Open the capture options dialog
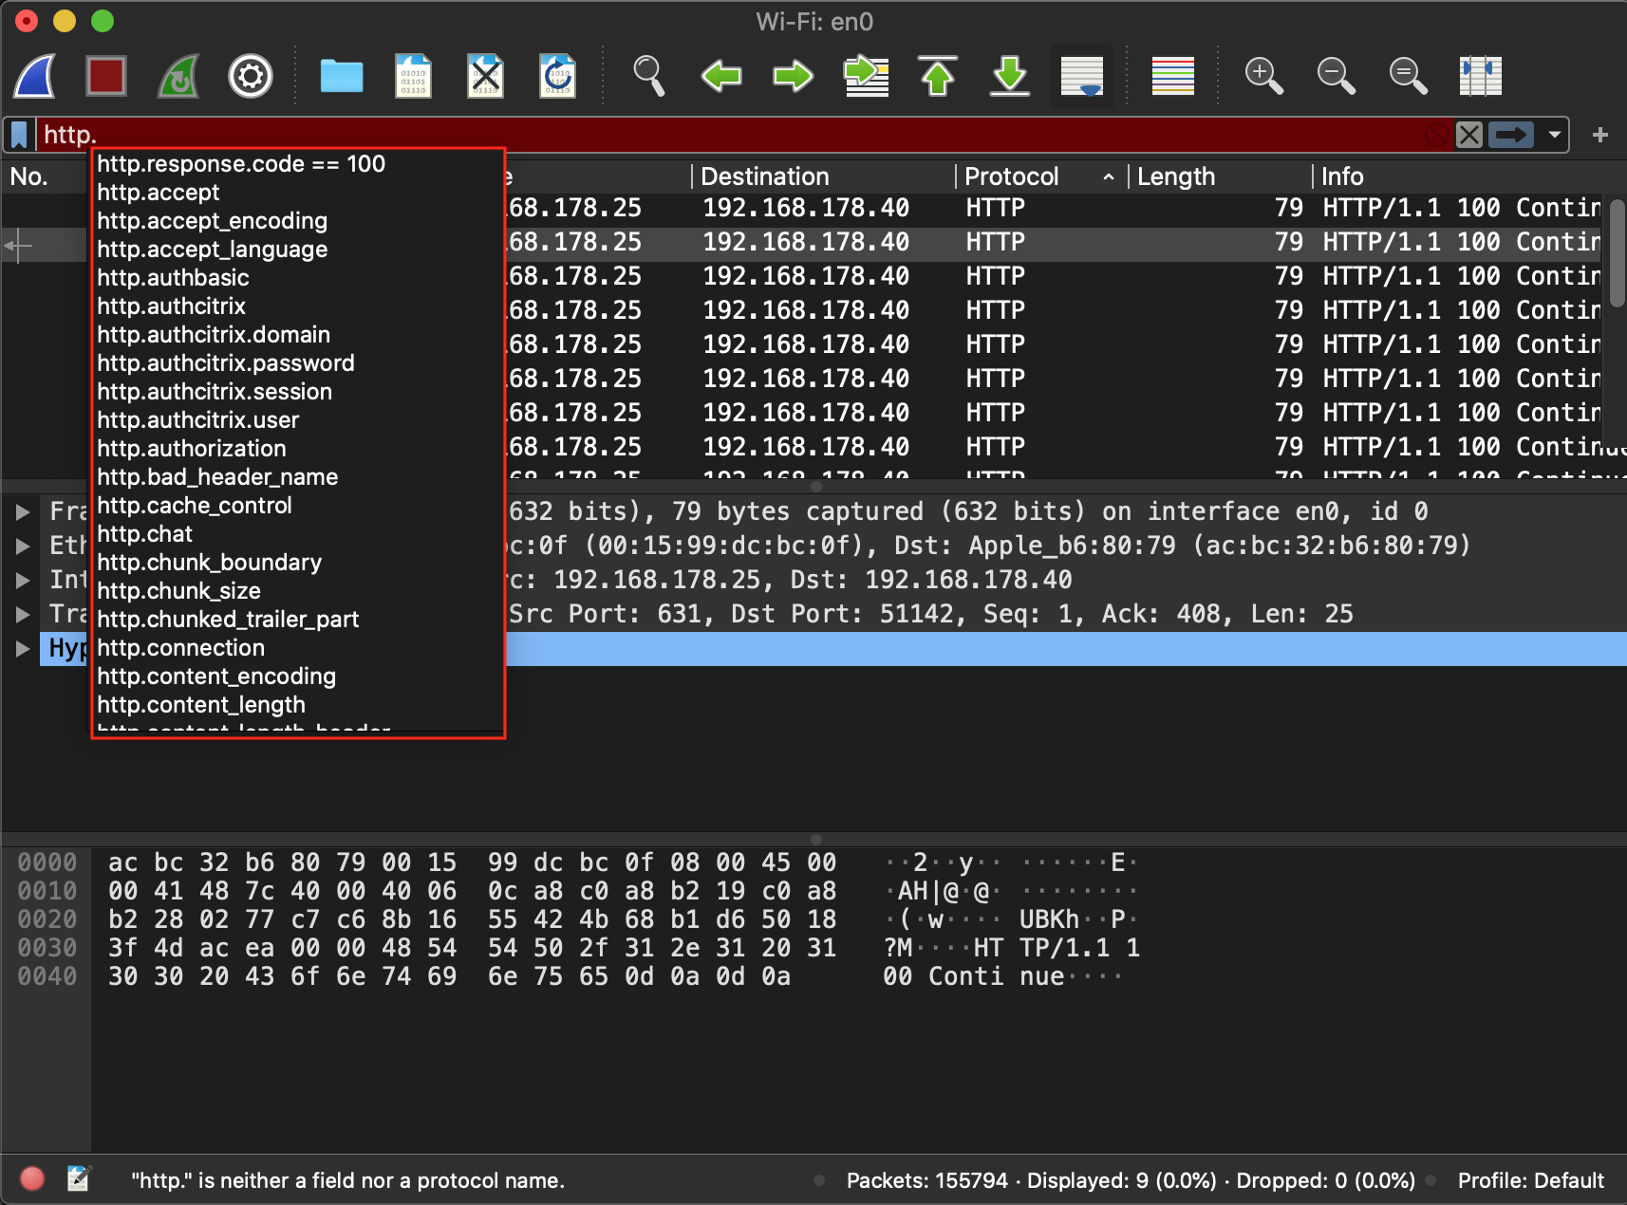Viewport: 1627px width, 1205px height. point(250,76)
